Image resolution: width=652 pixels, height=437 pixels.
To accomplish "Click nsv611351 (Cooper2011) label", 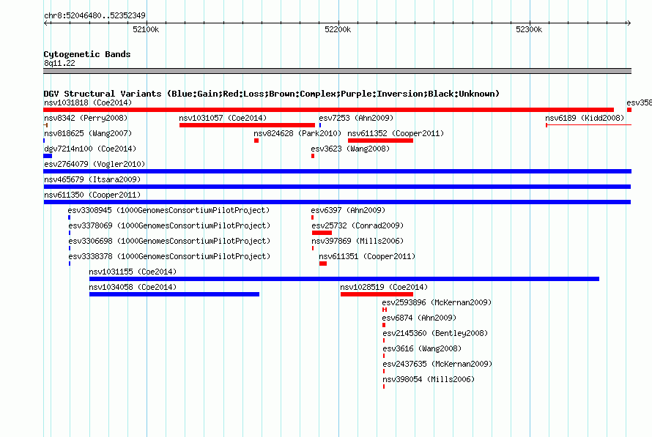I will (367, 256).
